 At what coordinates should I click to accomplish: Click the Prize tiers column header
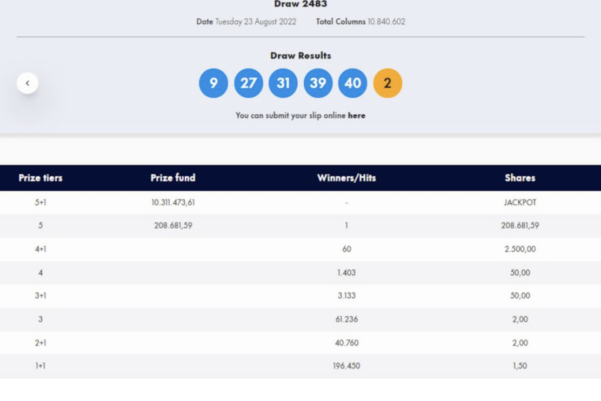[x=41, y=178]
